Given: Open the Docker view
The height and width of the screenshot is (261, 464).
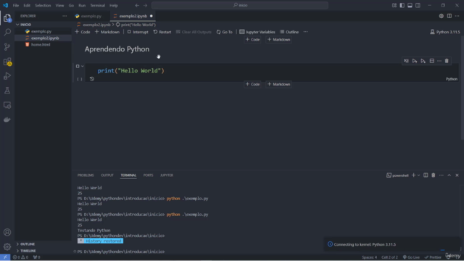Looking at the screenshot, I should click(x=7, y=120).
